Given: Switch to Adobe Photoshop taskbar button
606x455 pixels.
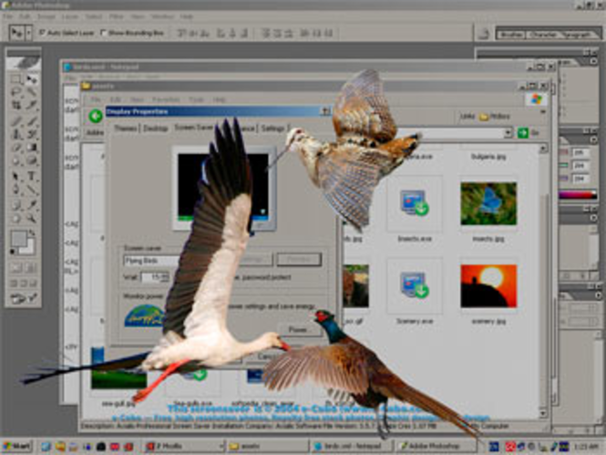Looking at the screenshot, I should click(436, 446).
